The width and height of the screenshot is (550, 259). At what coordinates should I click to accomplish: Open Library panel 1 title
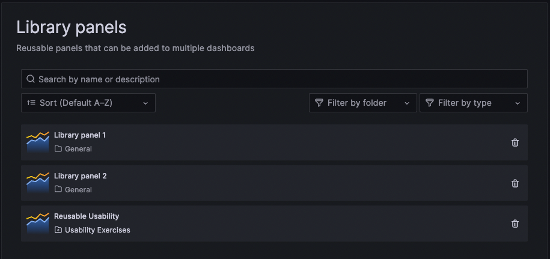click(x=80, y=135)
